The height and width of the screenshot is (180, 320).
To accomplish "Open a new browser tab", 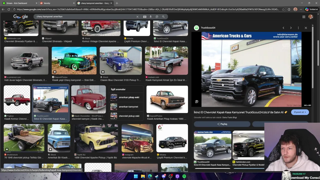I will pos(117,3).
